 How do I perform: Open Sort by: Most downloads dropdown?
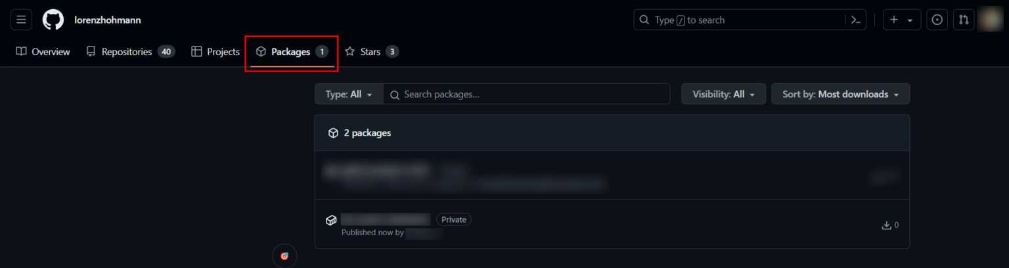click(841, 94)
